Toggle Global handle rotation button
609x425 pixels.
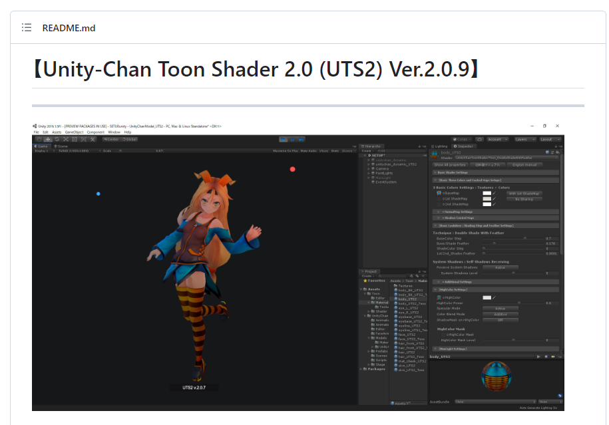[x=130, y=139]
